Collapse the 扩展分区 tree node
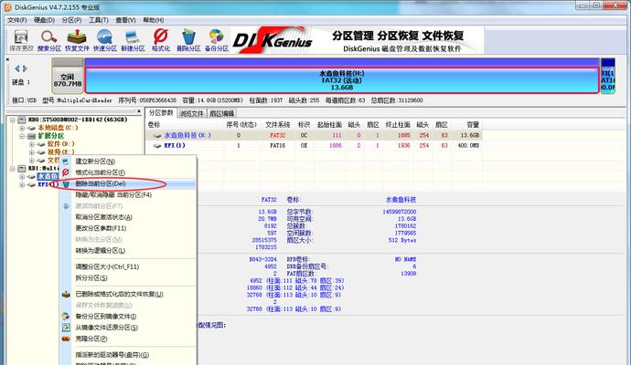The image size is (631, 365). click(22, 136)
